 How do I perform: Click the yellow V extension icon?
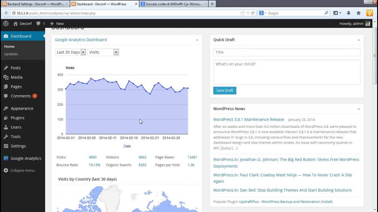pos(369,13)
